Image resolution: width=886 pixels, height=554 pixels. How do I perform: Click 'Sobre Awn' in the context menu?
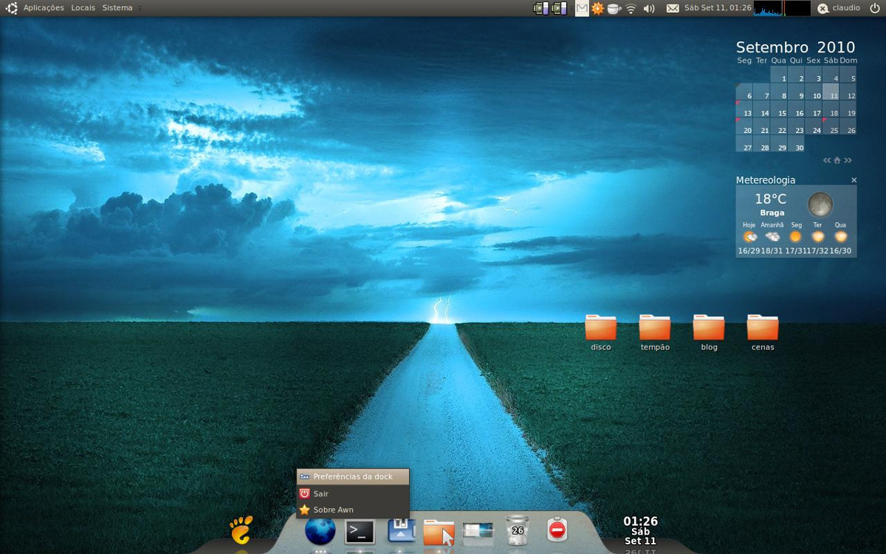333,510
